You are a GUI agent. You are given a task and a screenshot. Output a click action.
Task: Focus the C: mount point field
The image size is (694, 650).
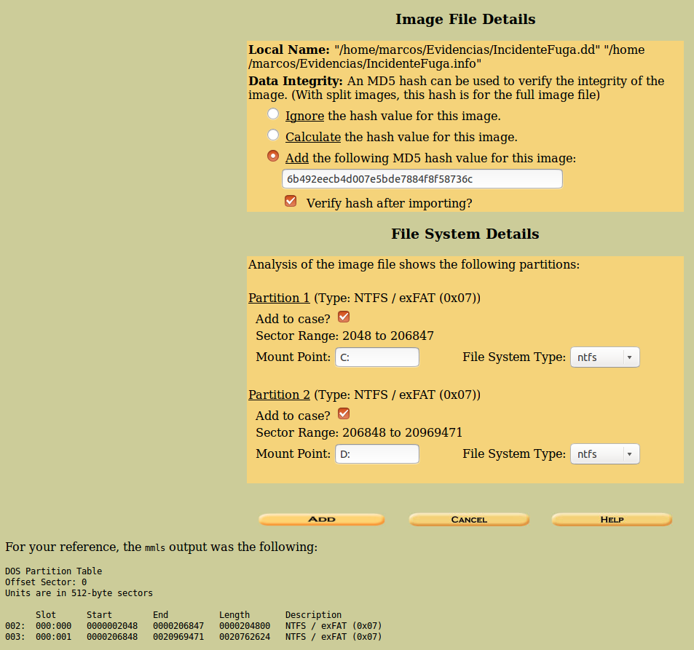click(x=376, y=357)
